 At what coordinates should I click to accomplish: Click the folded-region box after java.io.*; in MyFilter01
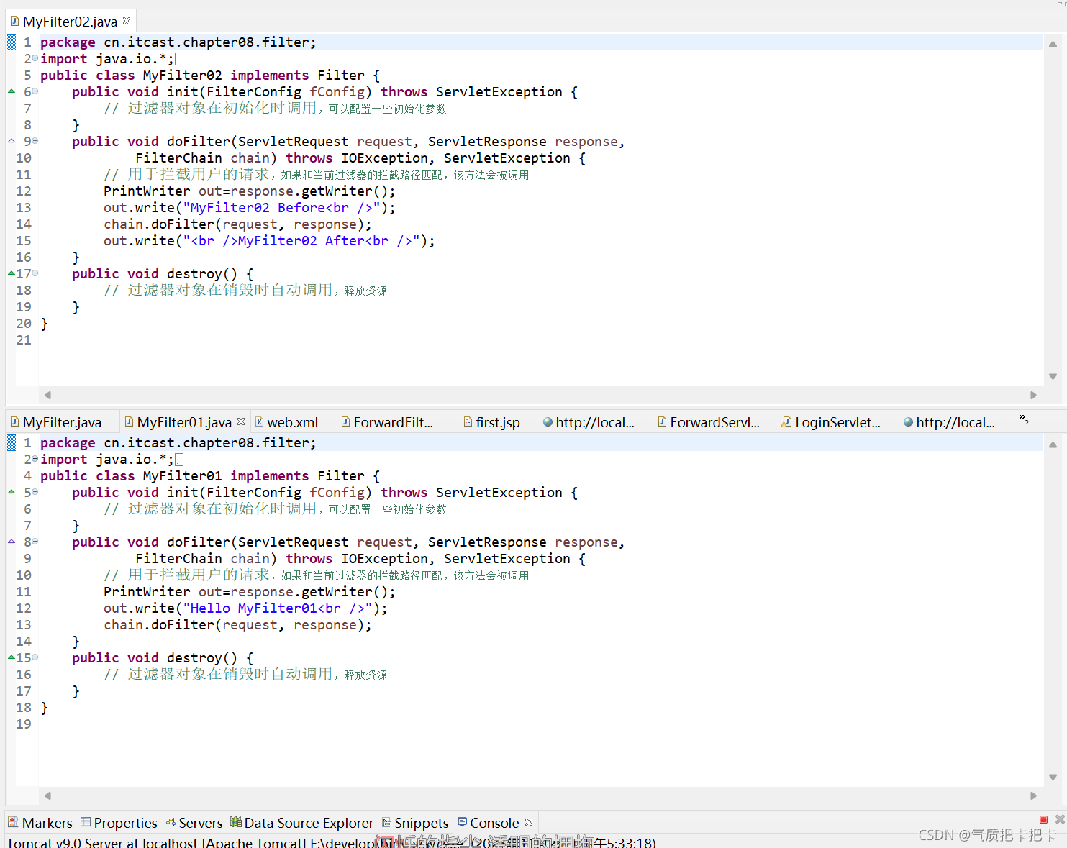click(179, 460)
